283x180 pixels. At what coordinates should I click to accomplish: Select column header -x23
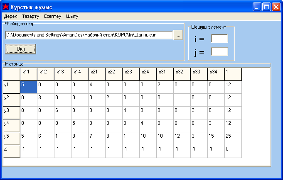pyautogui.click(x=131, y=74)
